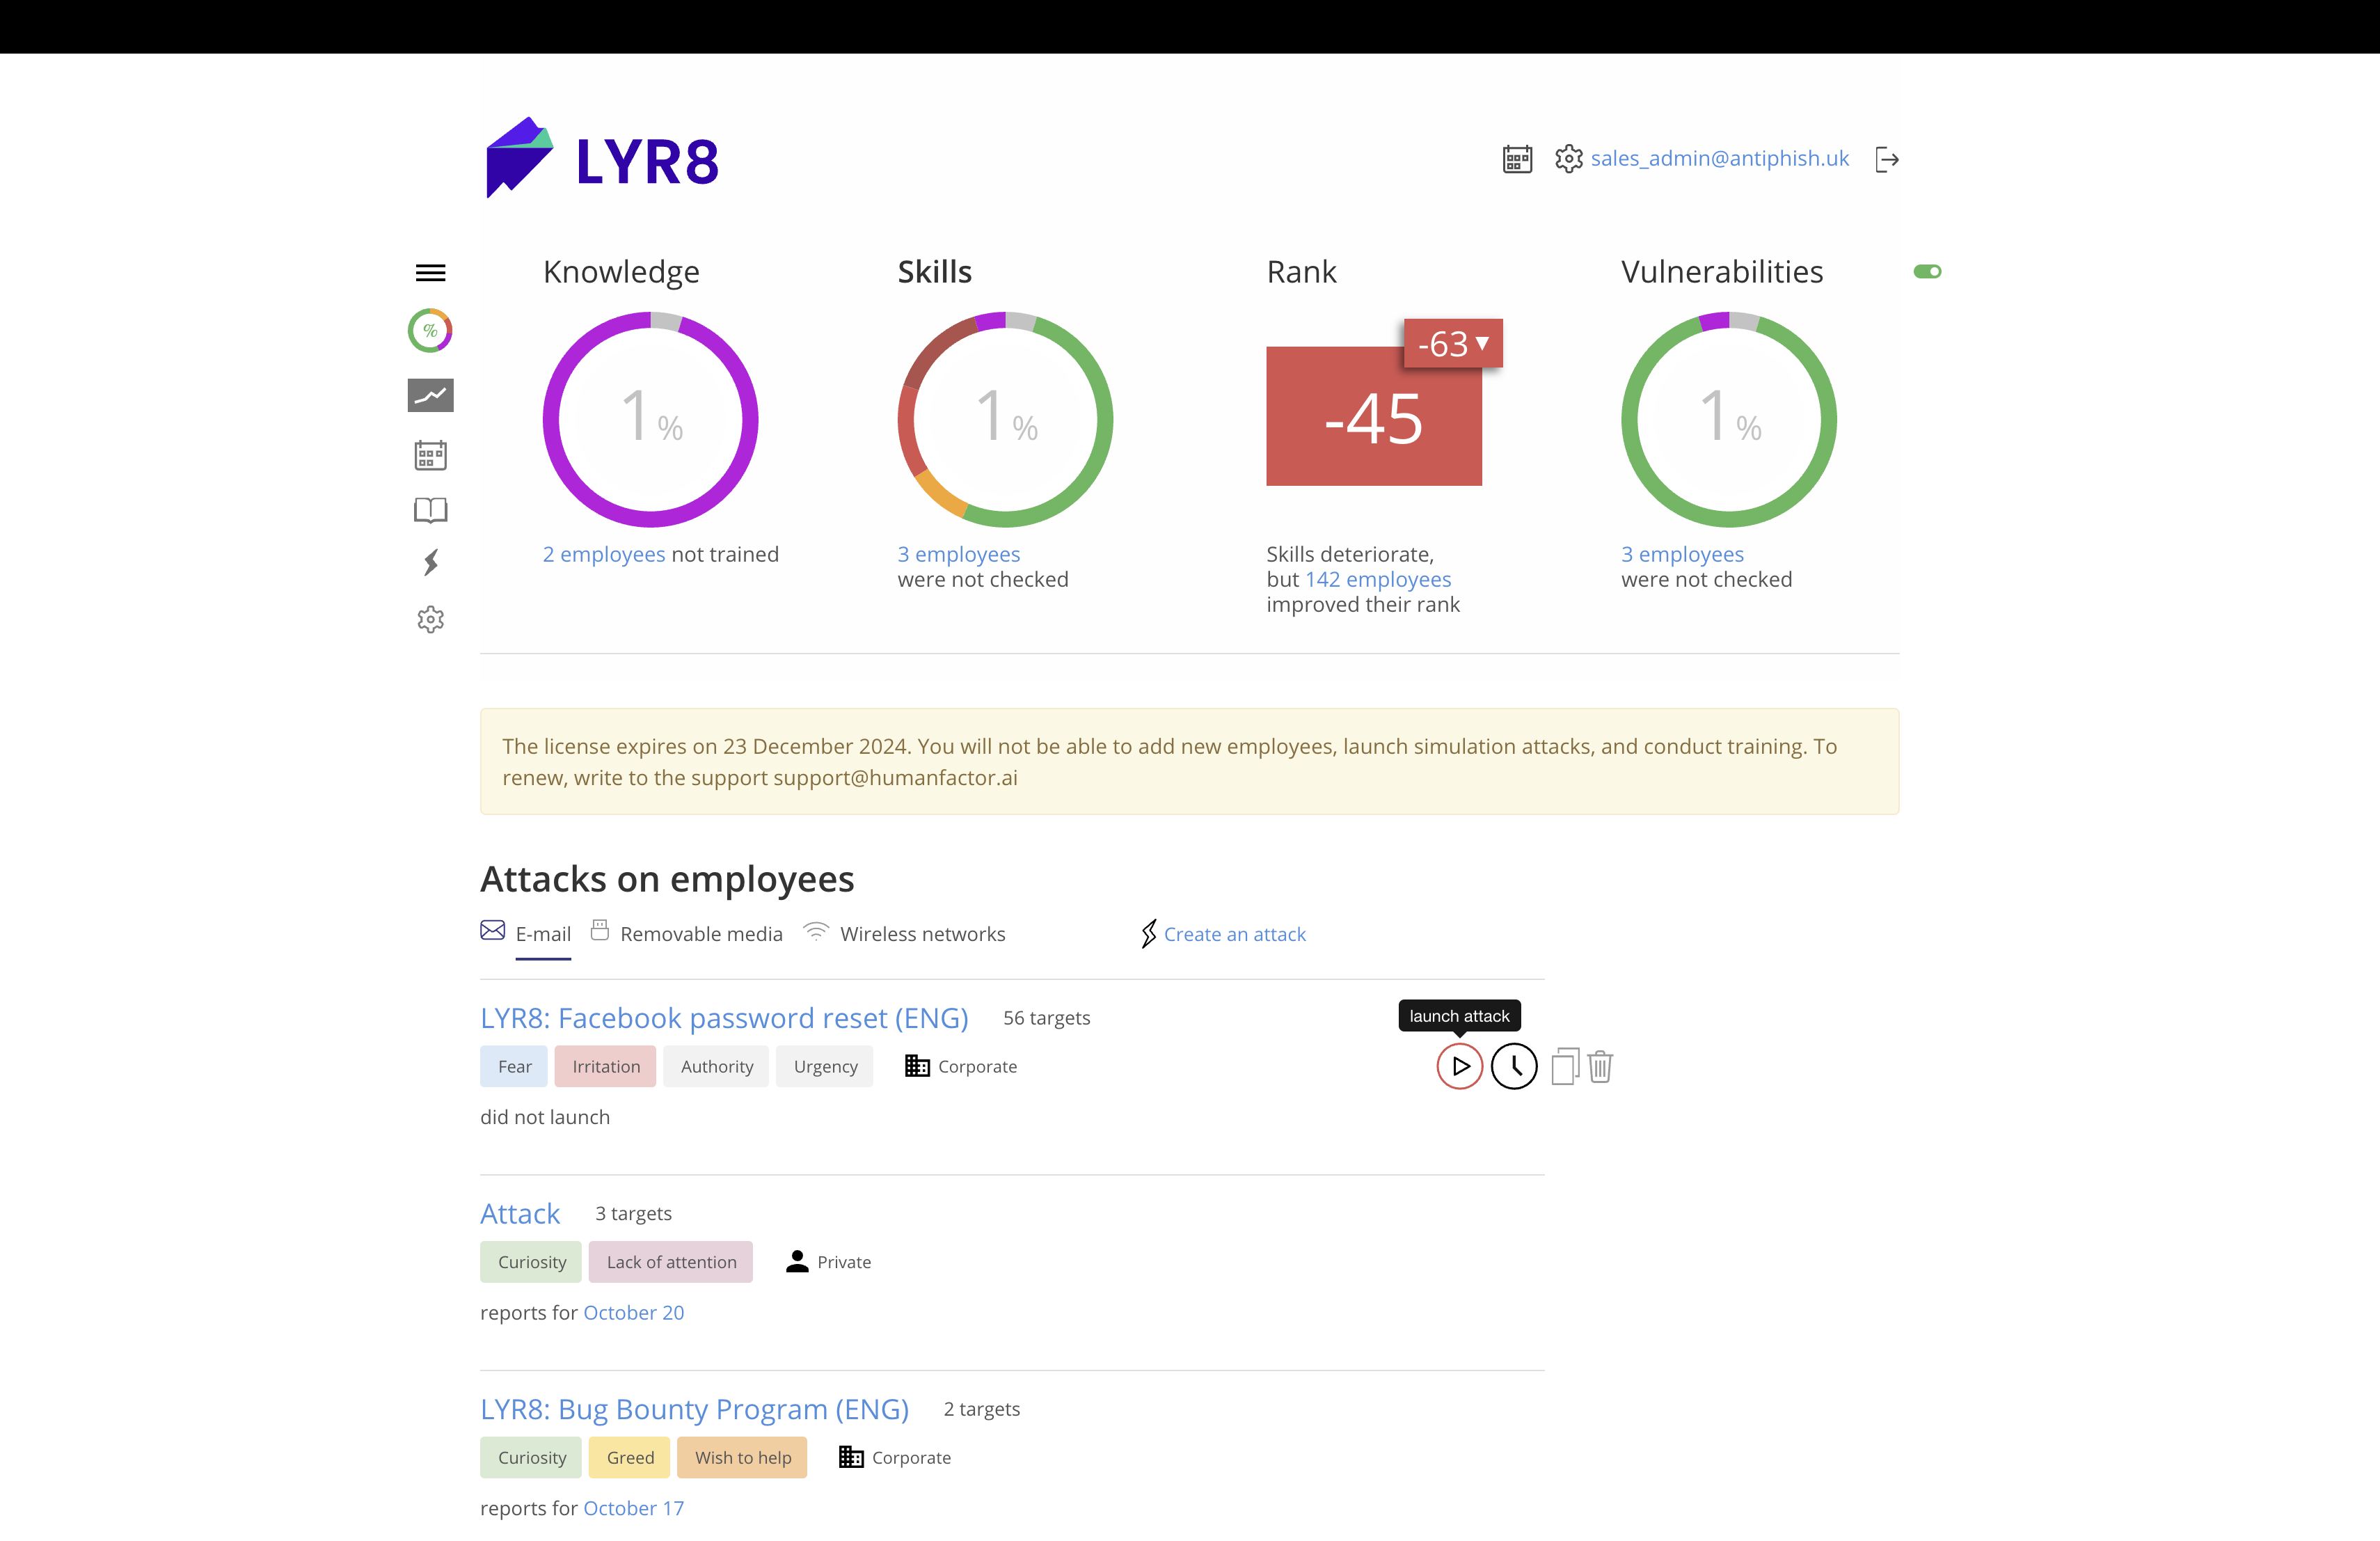Switch to the Removable media tab
The height and width of the screenshot is (1541, 2380).
(700, 934)
